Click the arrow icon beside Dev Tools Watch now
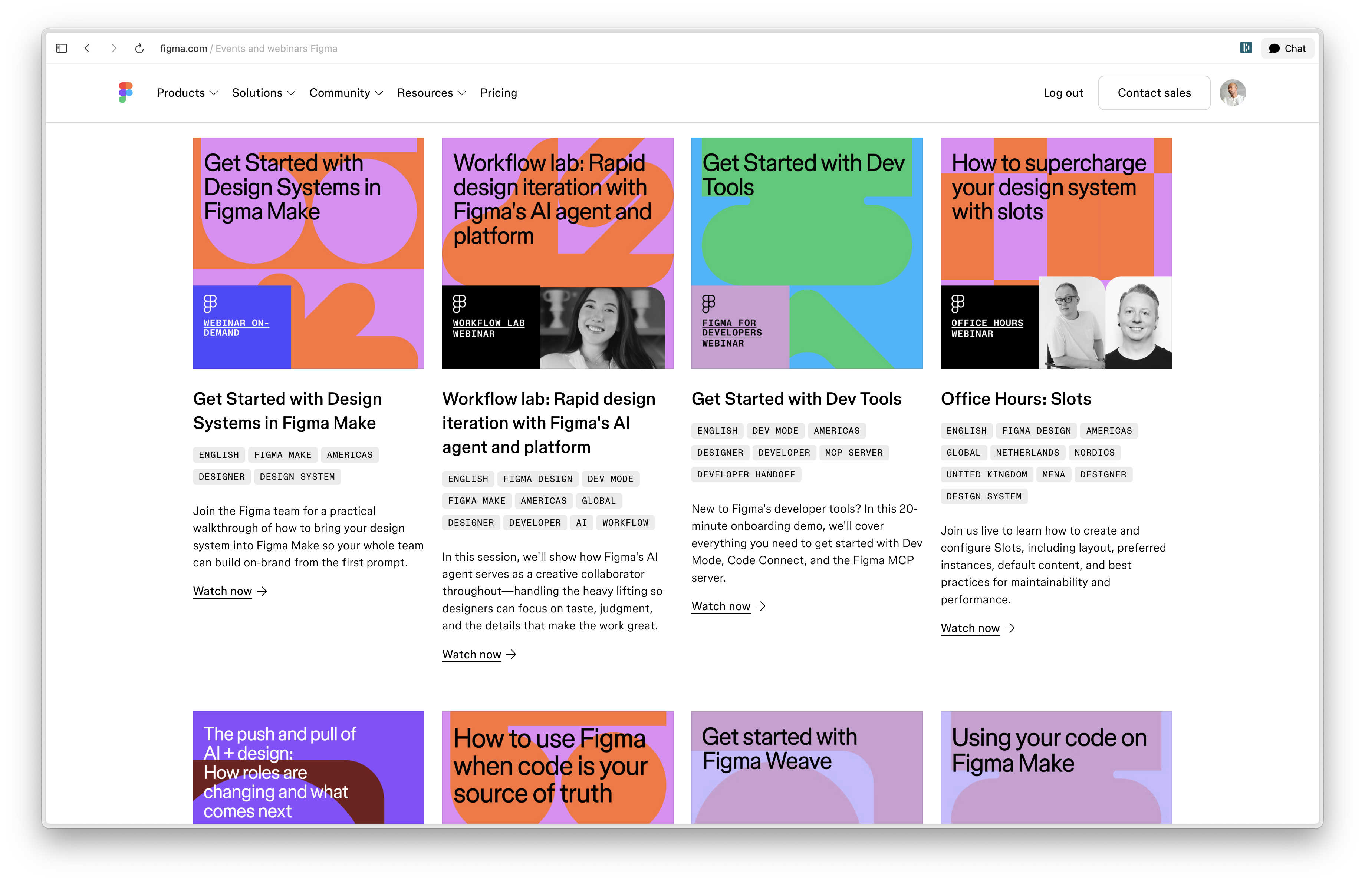The width and height of the screenshot is (1365, 883). pyautogui.click(x=760, y=606)
